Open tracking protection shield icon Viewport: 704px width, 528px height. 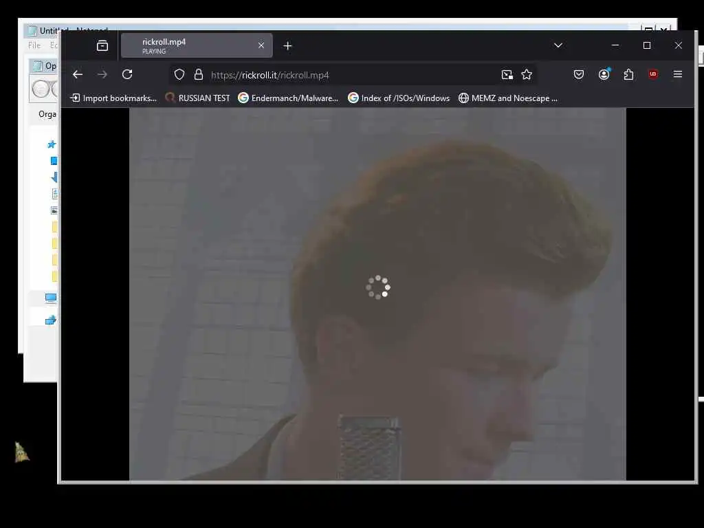tap(179, 74)
